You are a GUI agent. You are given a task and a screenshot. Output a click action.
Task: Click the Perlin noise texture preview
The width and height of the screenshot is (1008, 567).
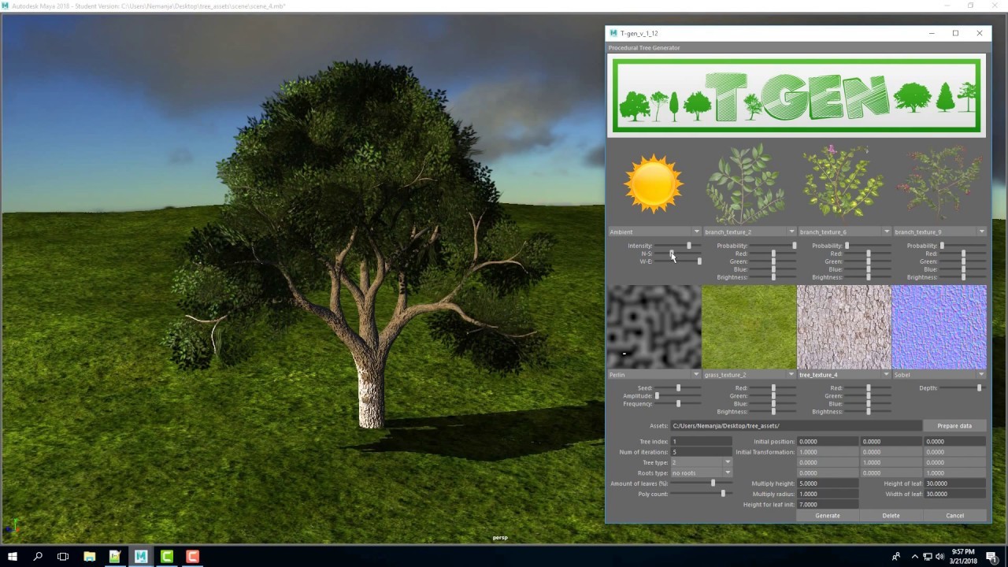click(x=654, y=328)
